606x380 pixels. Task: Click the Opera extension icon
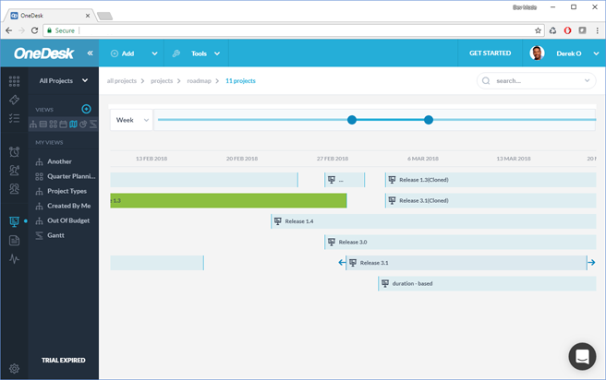567,30
